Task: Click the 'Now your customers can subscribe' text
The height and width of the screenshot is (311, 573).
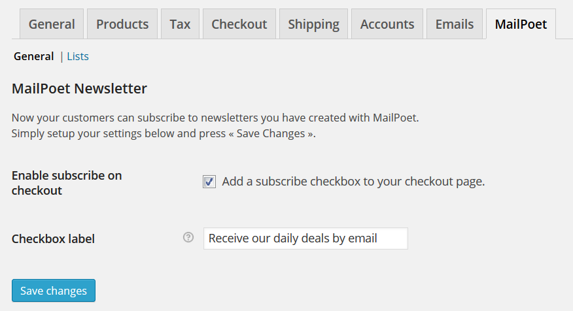Action: point(215,118)
